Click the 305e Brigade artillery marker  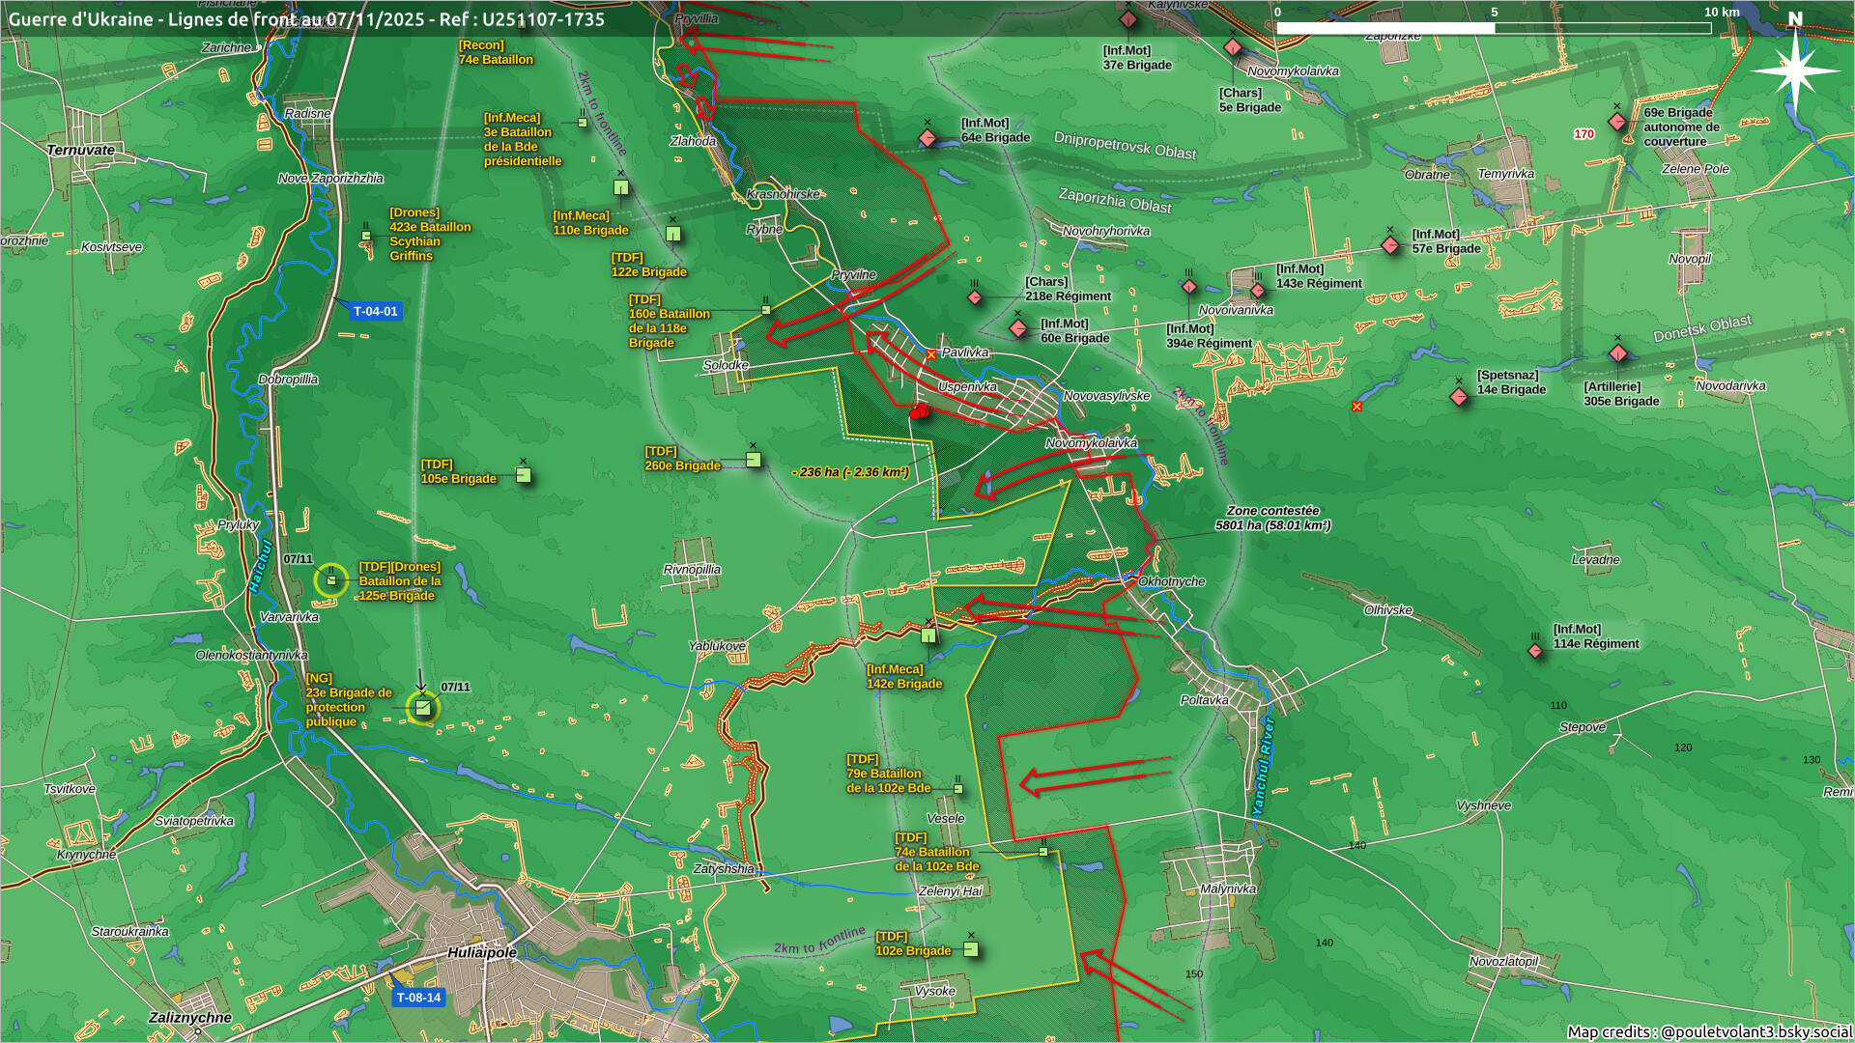(x=1618, y=353)
